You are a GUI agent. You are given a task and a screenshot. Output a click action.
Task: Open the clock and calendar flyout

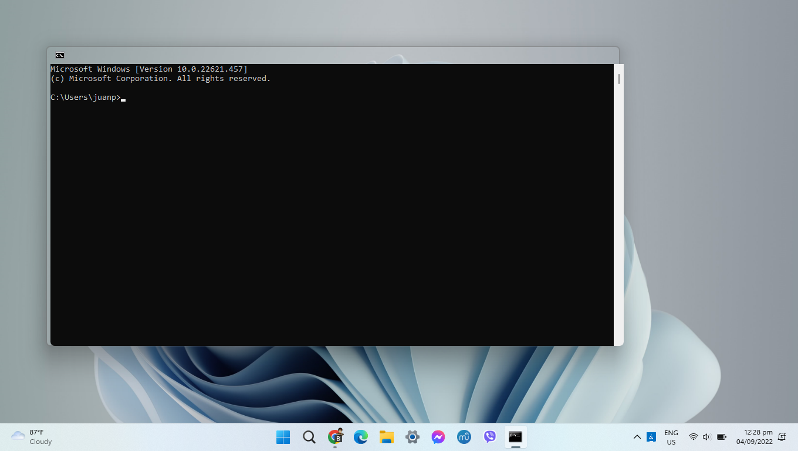[x=753, y=437]
